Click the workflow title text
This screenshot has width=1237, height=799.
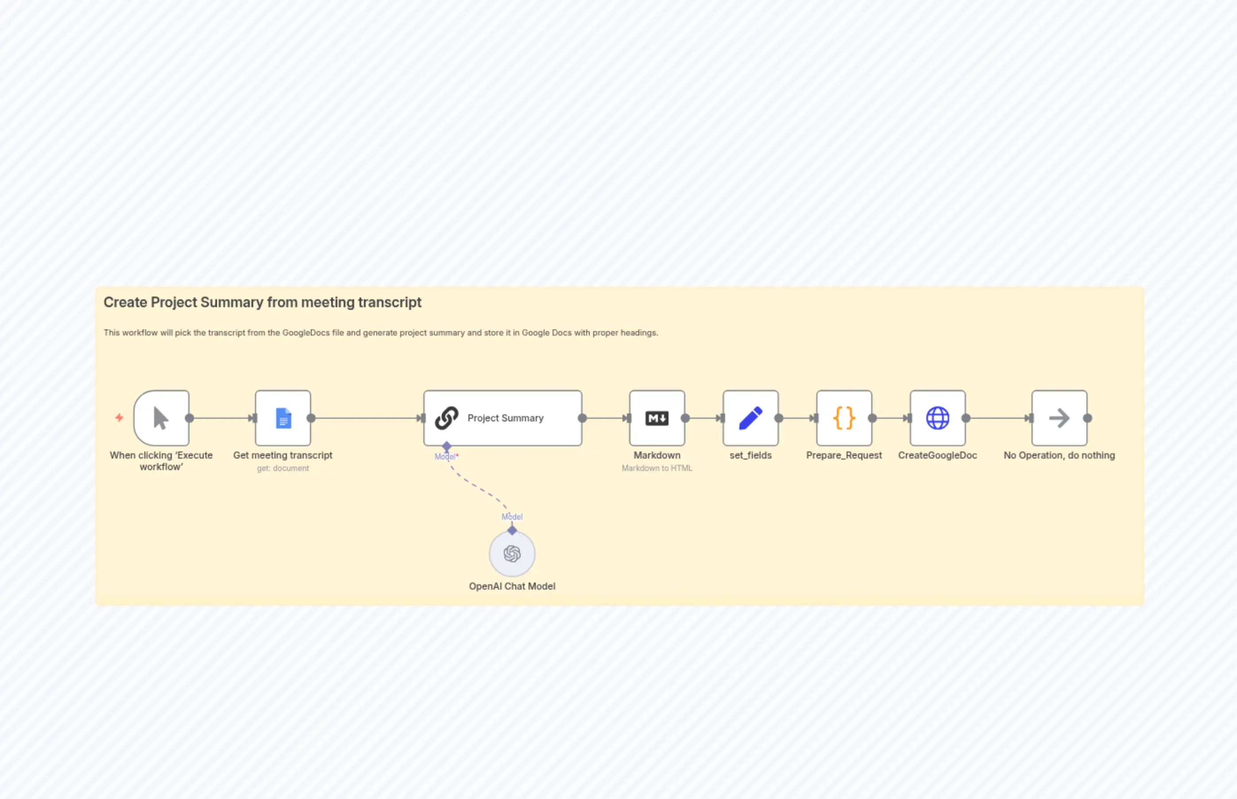pyautogui.click(x=263, y=302)
